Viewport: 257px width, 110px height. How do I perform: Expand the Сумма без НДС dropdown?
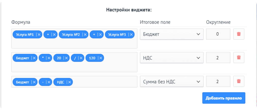click(171, 81)
